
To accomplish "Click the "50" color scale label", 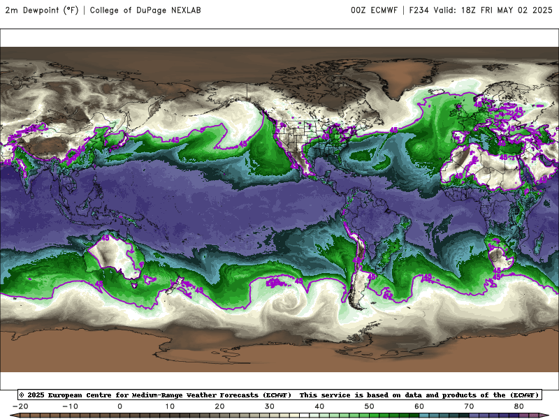I will point(370,406).
